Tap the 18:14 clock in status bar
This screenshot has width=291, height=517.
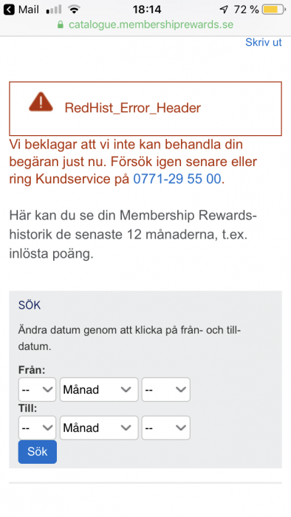(x=147, y=10)
